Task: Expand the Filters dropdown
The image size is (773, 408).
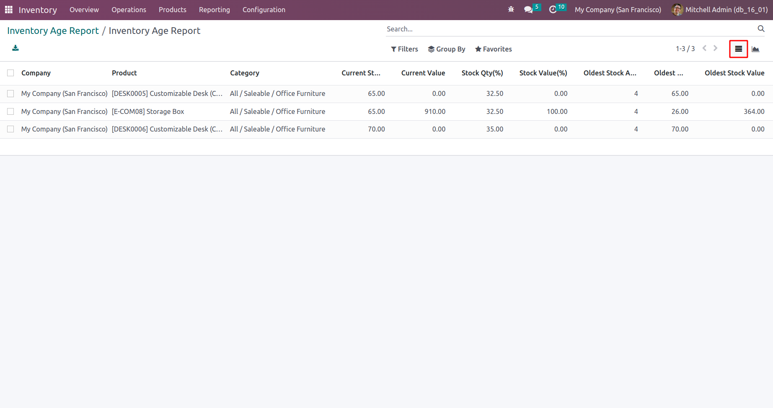Action: click(x=404, y=49)
